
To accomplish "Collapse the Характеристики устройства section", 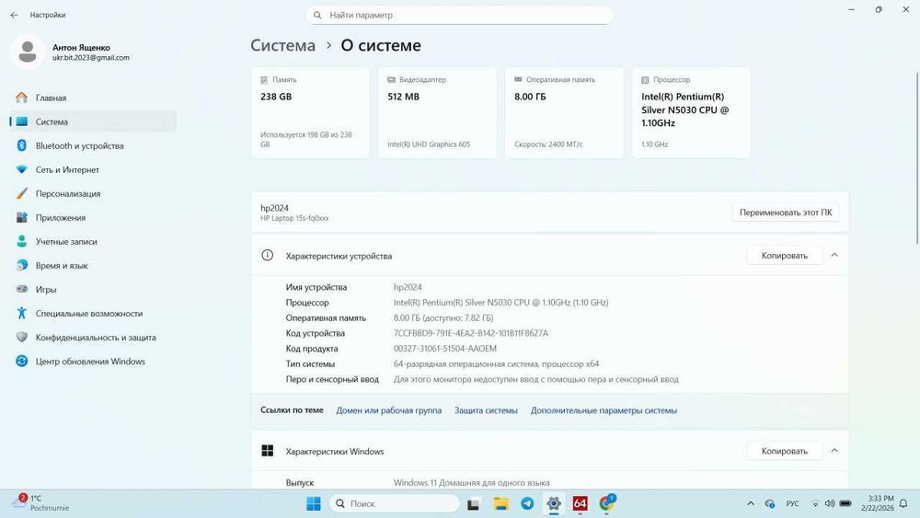I will click(x=834, y=255).
